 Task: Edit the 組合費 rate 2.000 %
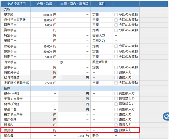(74, 136)
